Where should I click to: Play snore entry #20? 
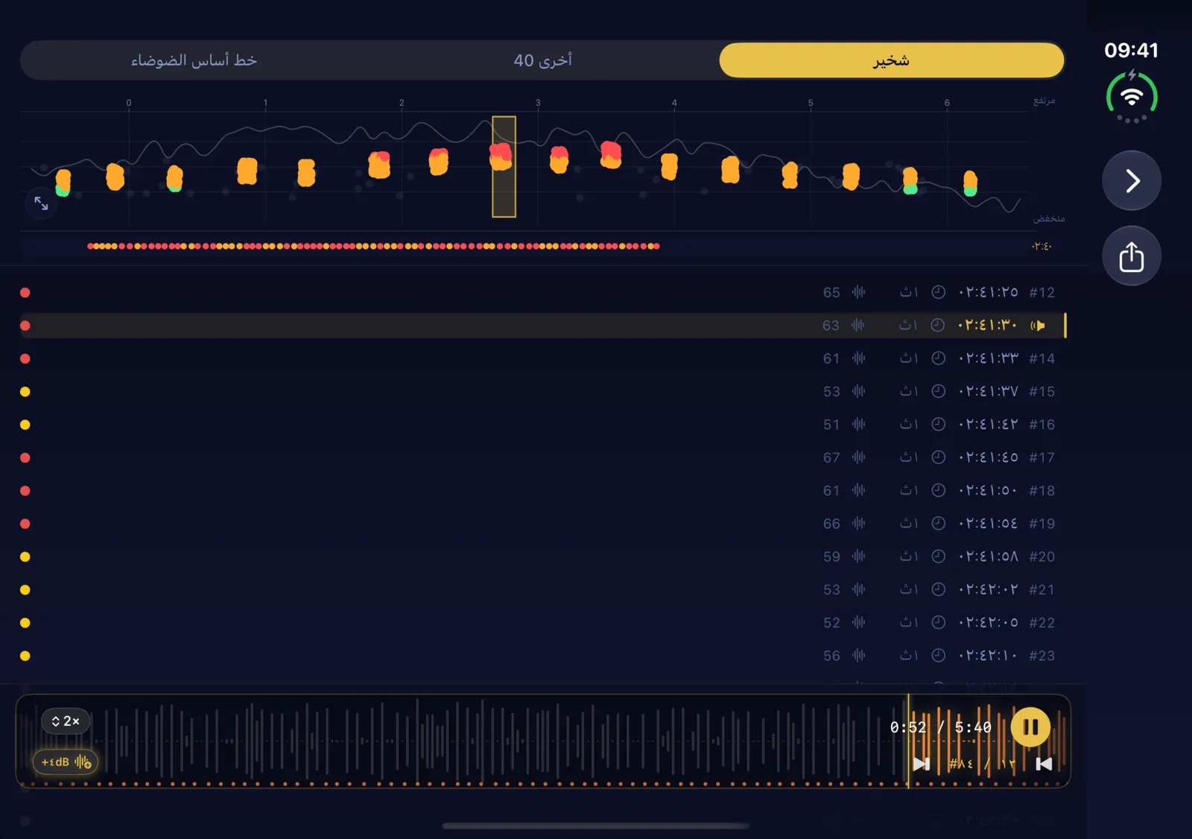tap(542, 557)
